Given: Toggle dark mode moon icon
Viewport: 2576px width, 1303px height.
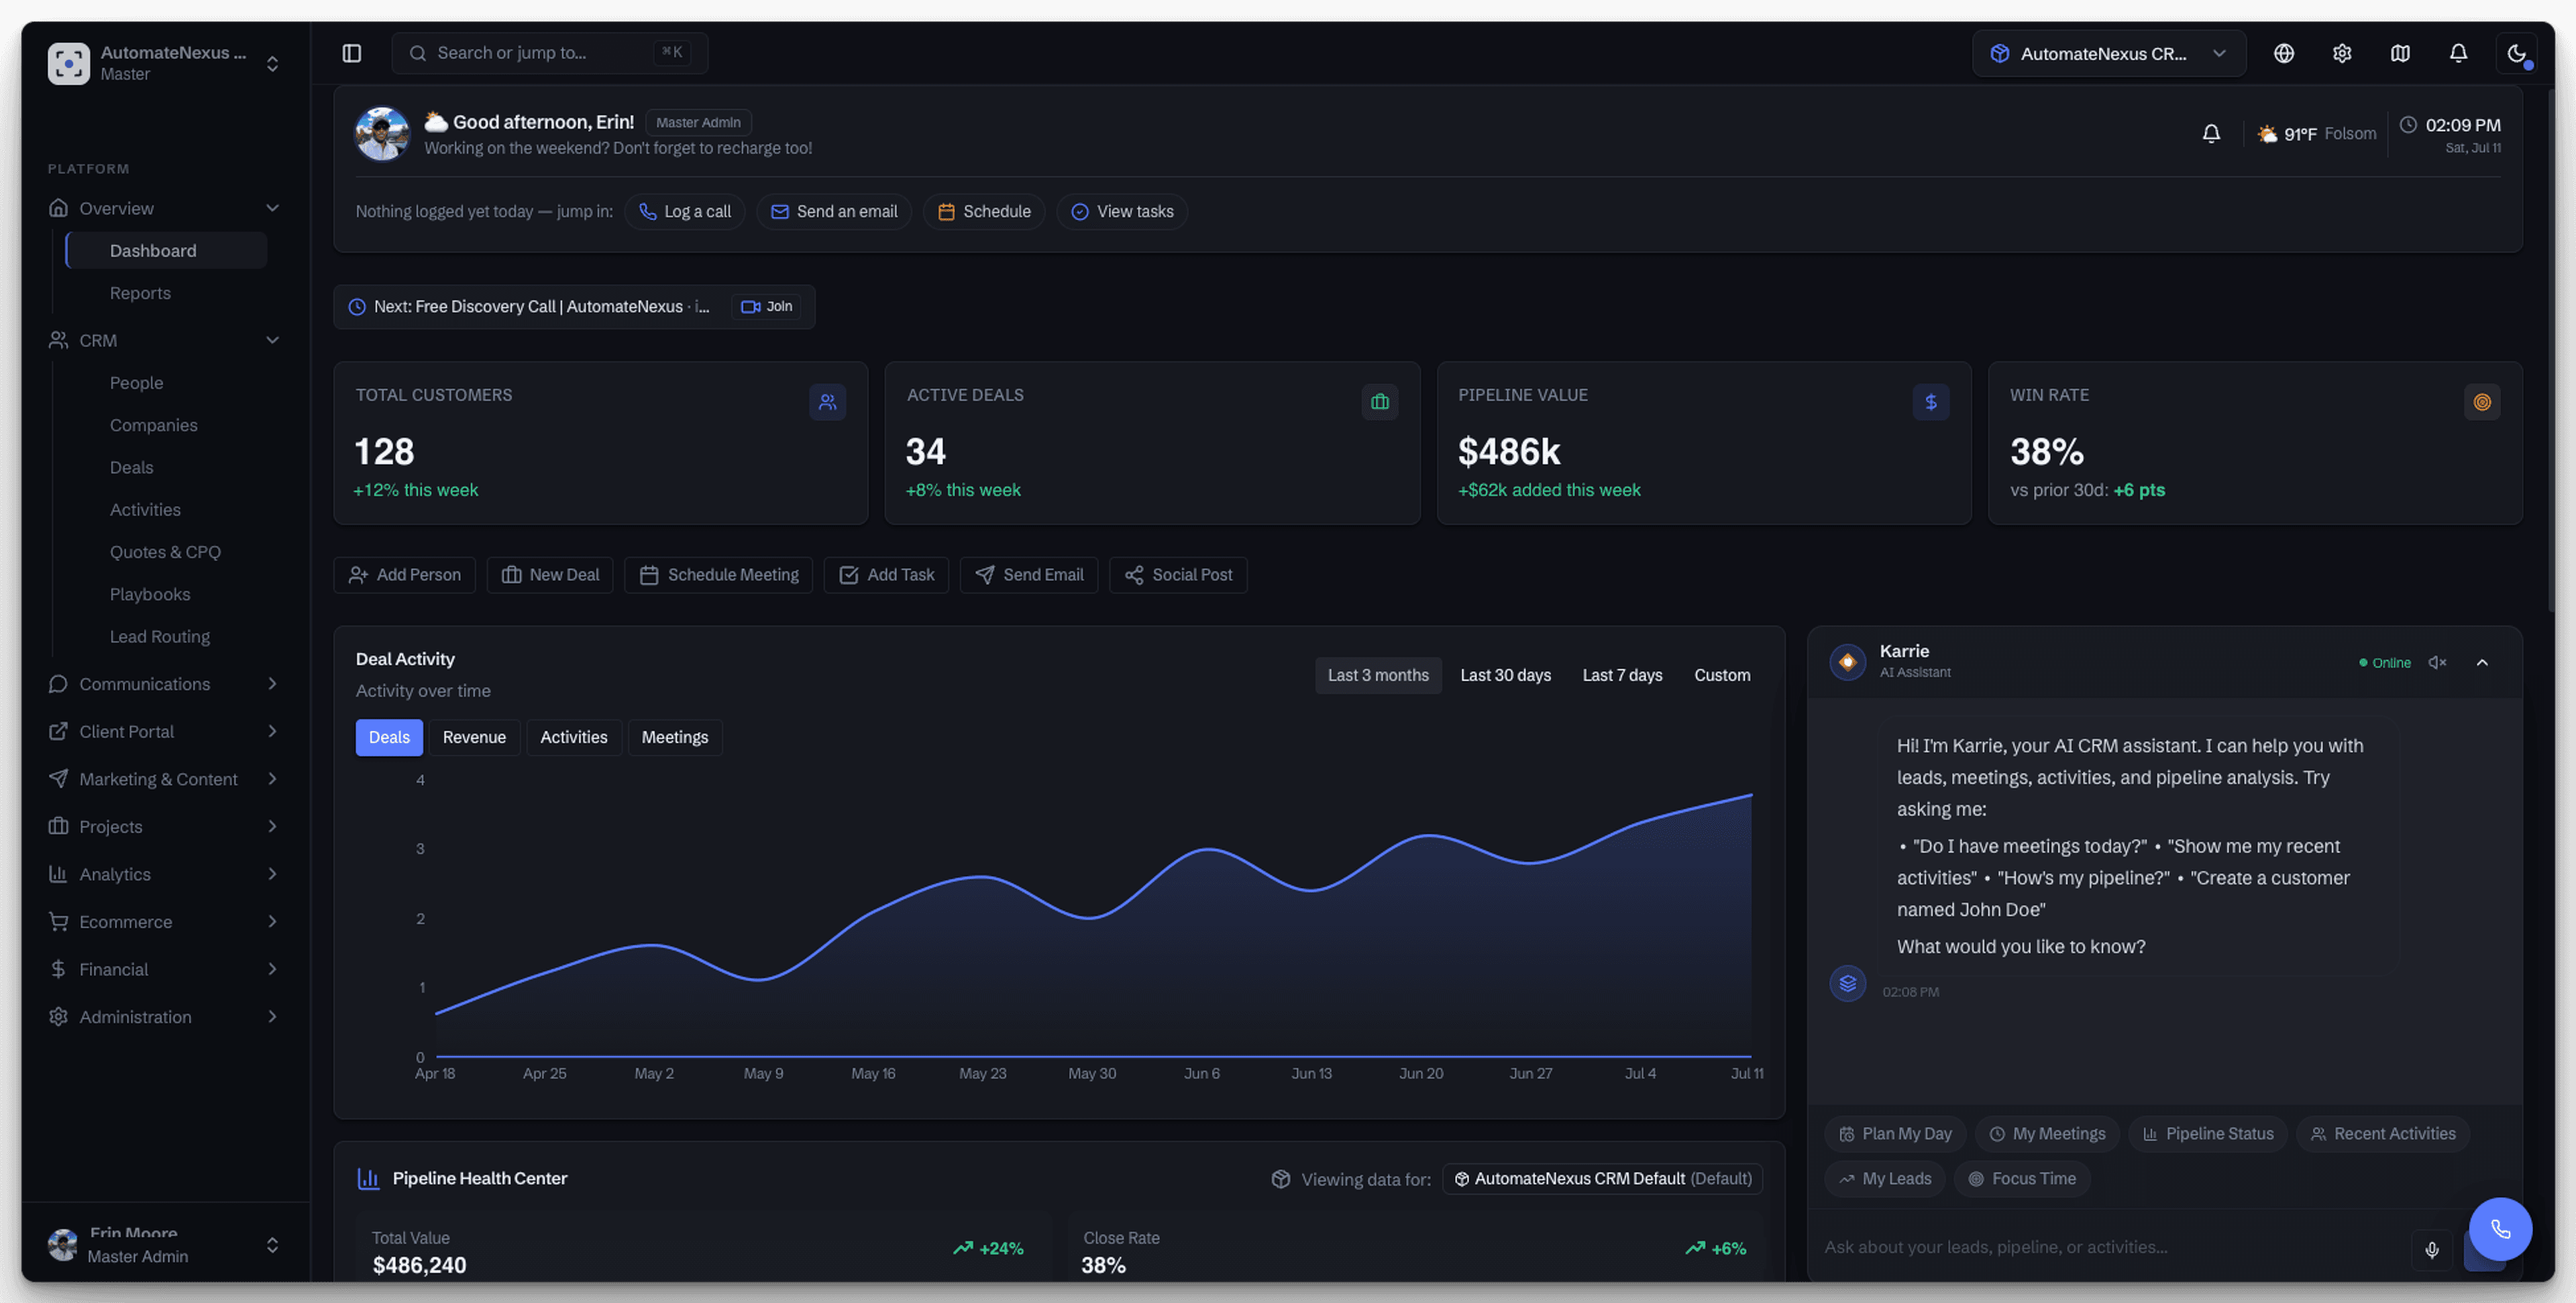Looking at the screenshot, I should coord(2516,53).
